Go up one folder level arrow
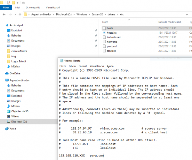This screenshot has height=160, width=192. pos(20,15)
